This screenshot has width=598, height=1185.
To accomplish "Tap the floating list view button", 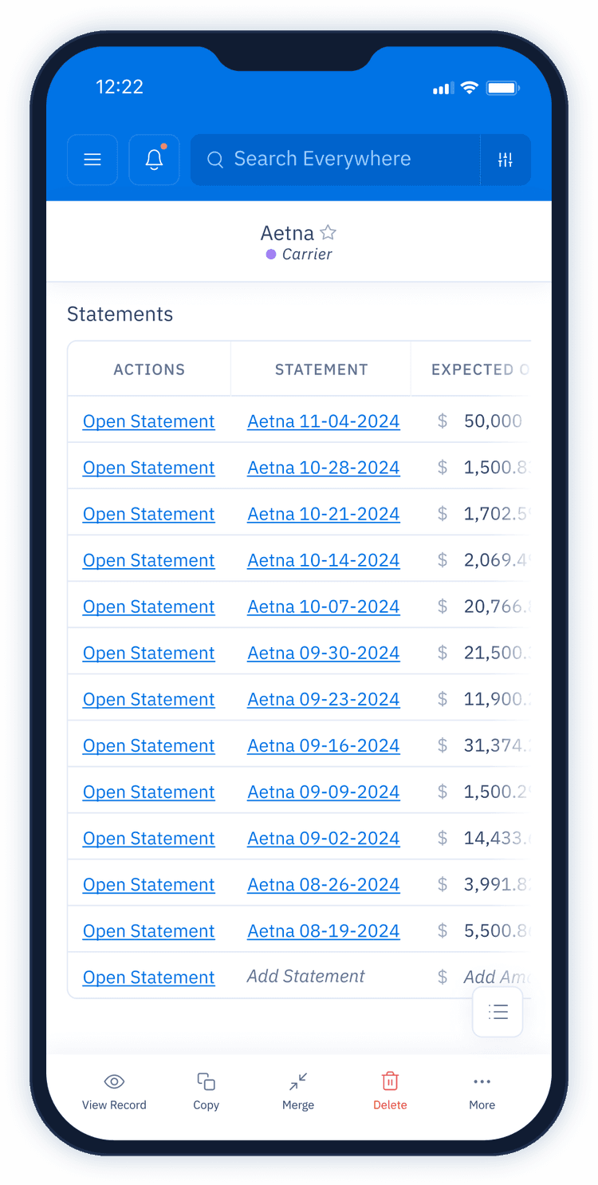I will point(498,1012).
